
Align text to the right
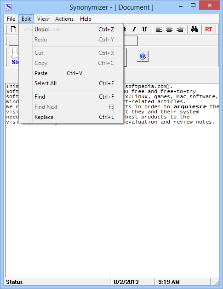click(x=180, y=29)
